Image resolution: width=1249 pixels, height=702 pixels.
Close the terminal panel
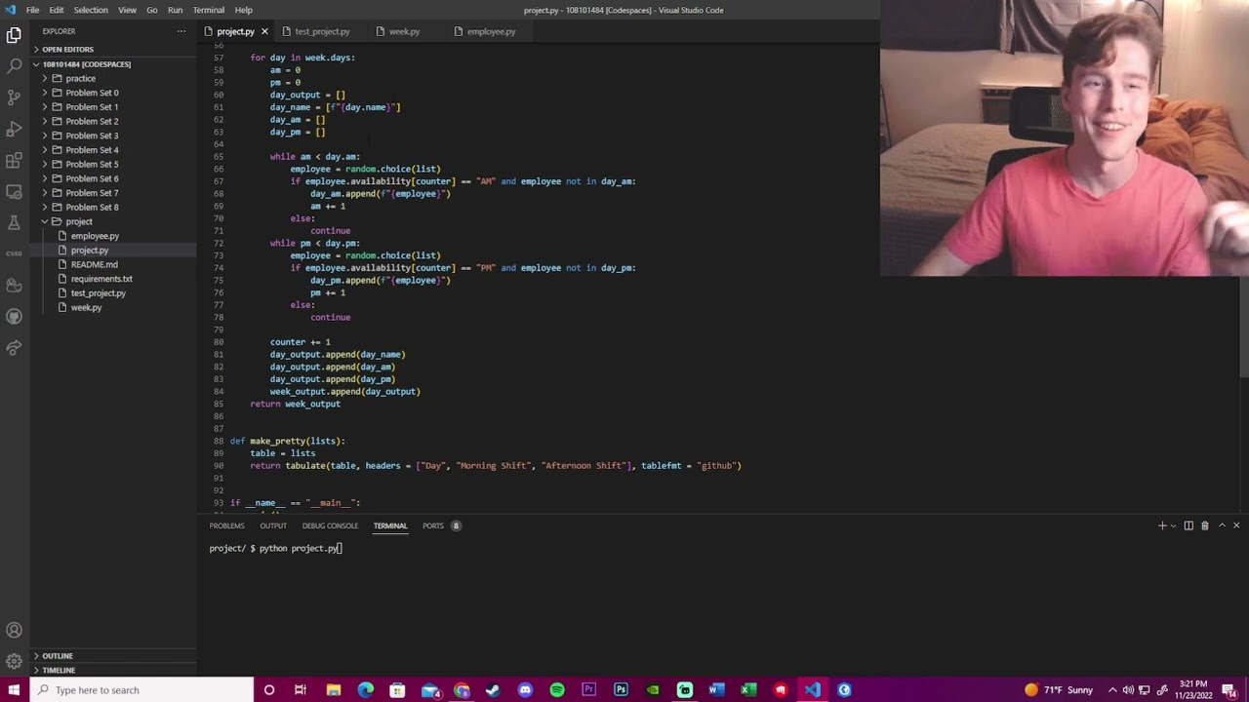[1236, 526]
